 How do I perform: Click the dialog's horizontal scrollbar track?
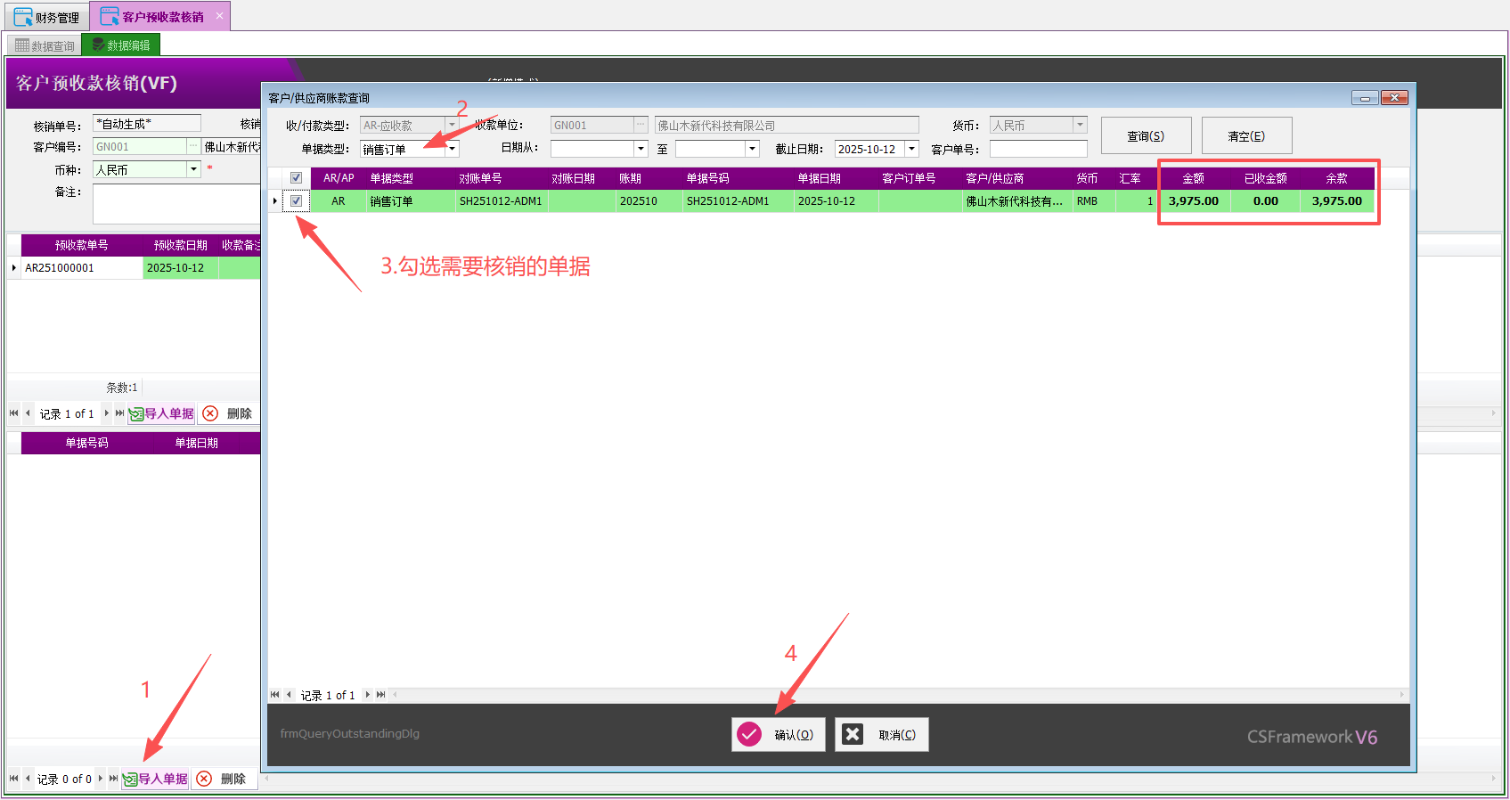coord(891,695)
